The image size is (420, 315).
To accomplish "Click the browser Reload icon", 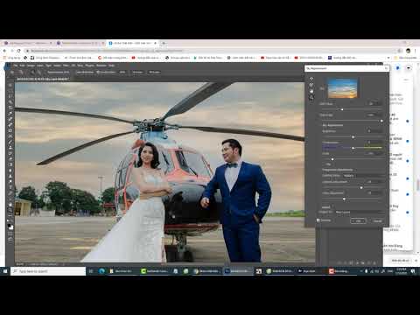I will [x=19, y=51].
